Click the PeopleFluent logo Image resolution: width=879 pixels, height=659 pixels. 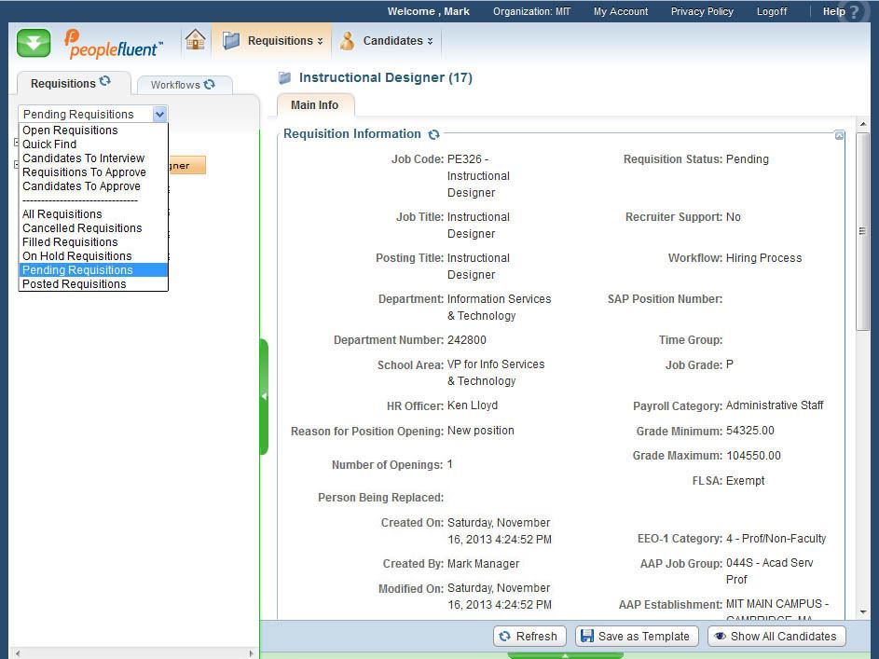pos(113,43)
